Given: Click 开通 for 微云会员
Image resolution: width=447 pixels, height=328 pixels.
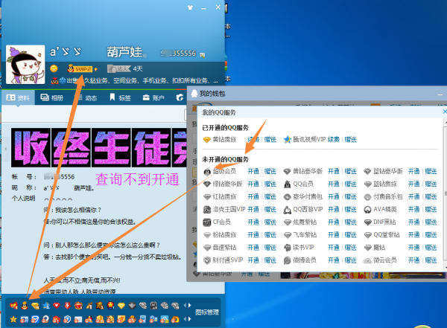Looking at the screenshot, I should click(x=414, y=260).
